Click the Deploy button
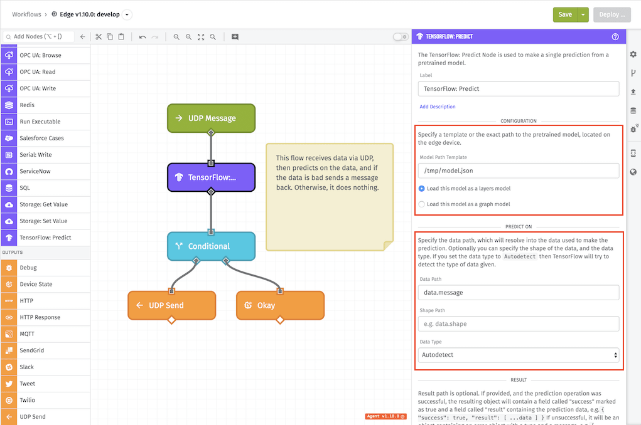641x425 pixels. pos(612,14)
